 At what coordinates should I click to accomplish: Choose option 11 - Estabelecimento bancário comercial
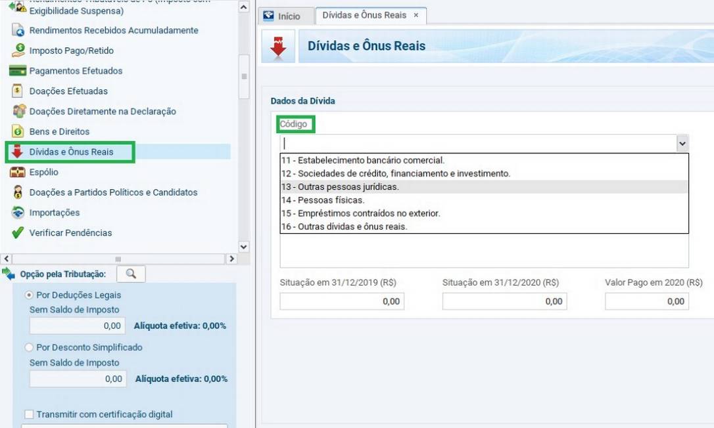pyautogui.click(x=363, y=160)
